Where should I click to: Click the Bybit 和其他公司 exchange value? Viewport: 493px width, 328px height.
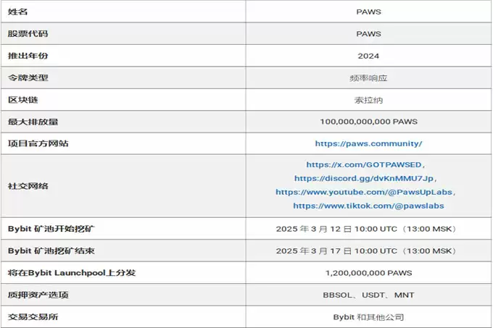pyautogui.click(x=368, y=317)
